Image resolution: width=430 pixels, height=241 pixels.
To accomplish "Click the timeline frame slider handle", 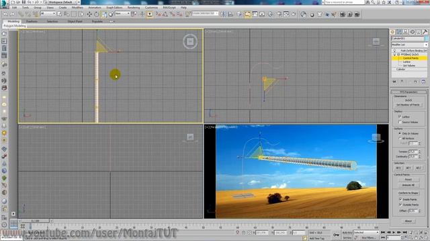I will 35,221.
